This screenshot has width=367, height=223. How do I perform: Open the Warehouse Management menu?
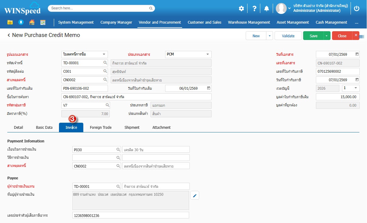(x=249, y=22)
